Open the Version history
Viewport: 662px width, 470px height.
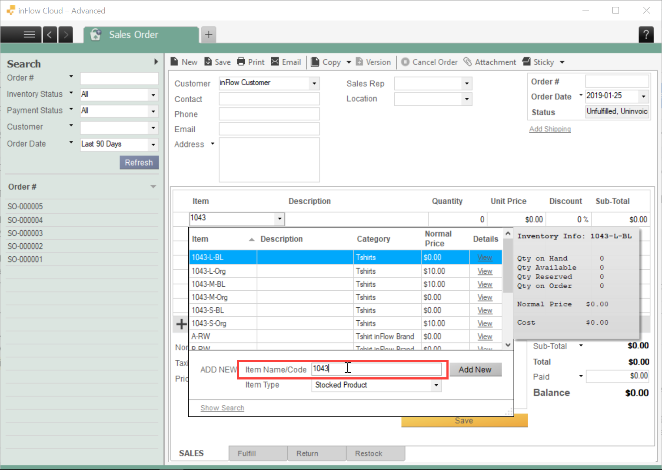373,62
